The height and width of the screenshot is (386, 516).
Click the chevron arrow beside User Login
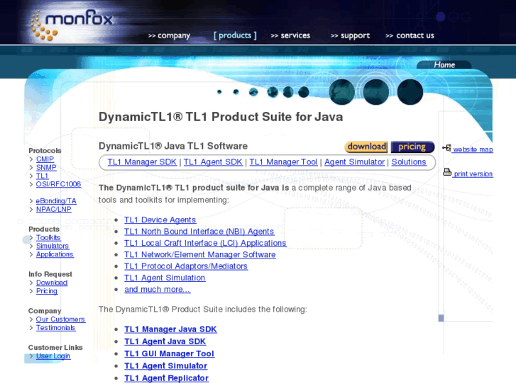tap(31, 356)
